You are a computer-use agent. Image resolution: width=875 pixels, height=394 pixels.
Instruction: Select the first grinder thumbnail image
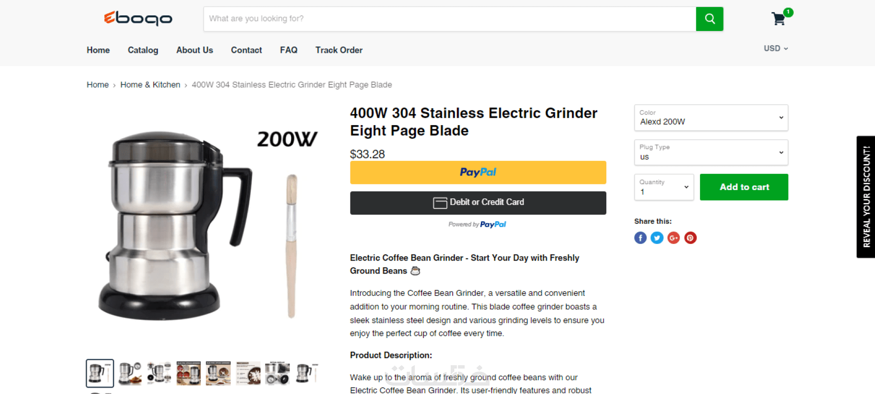100,373
